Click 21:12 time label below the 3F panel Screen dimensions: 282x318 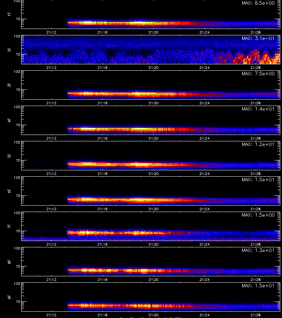coord(51,103)
